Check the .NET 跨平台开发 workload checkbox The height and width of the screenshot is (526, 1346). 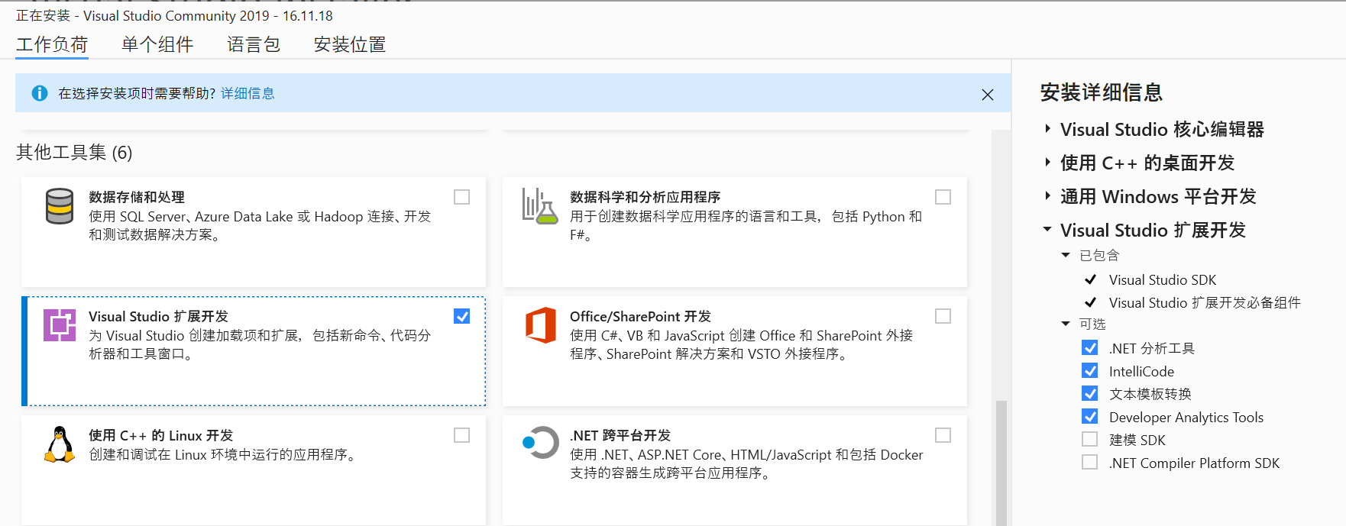click(943, 435)
